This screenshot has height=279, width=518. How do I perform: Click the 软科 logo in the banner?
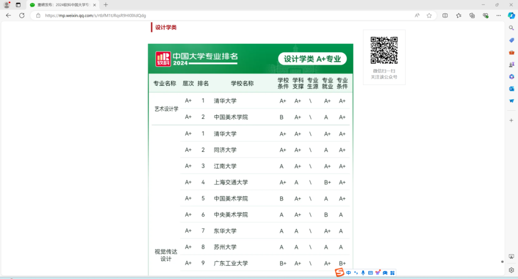163,59
